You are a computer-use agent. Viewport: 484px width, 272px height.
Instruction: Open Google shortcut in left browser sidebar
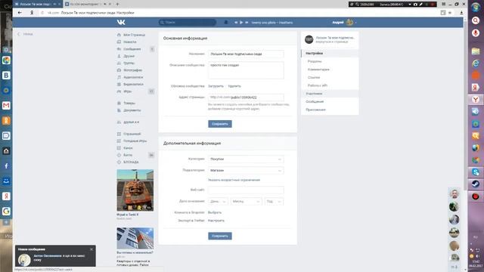(6, 212)
